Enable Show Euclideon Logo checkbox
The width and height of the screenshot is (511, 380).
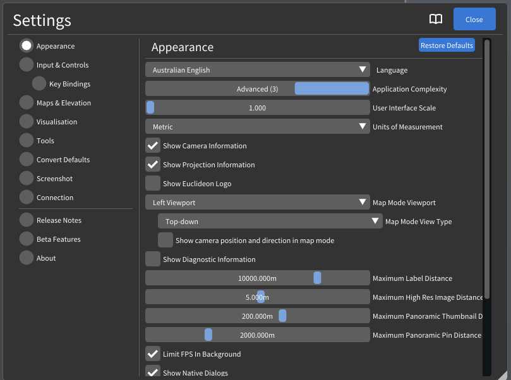click(x=153, y=183)
